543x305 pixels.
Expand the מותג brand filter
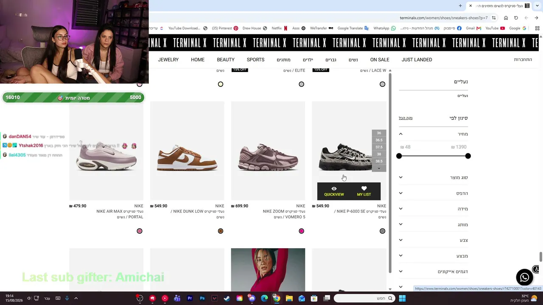(400, 225)
